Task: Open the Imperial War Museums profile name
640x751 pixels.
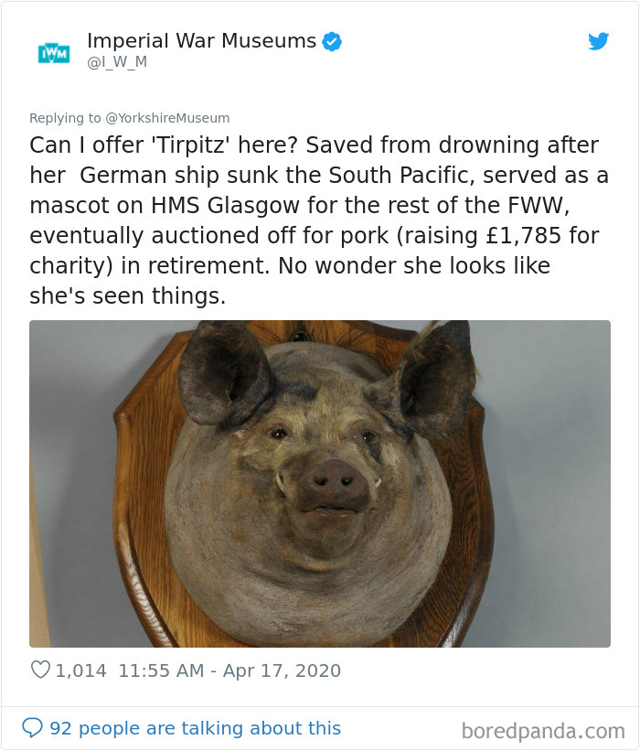Action: (201, 41)
